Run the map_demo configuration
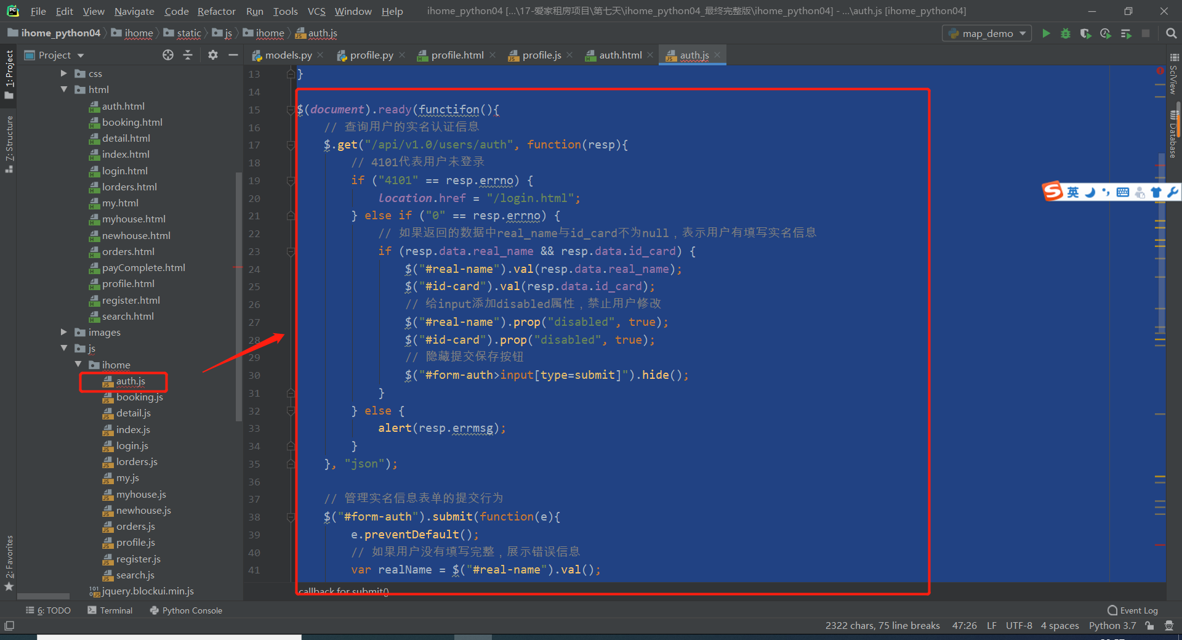The image size is (1182, 640). click(x=1046, y=33)
